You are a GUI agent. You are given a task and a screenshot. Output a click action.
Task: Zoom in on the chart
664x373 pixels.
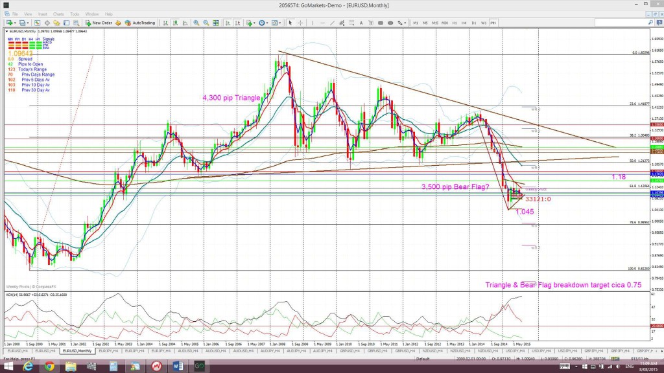(x=196, y=23)
